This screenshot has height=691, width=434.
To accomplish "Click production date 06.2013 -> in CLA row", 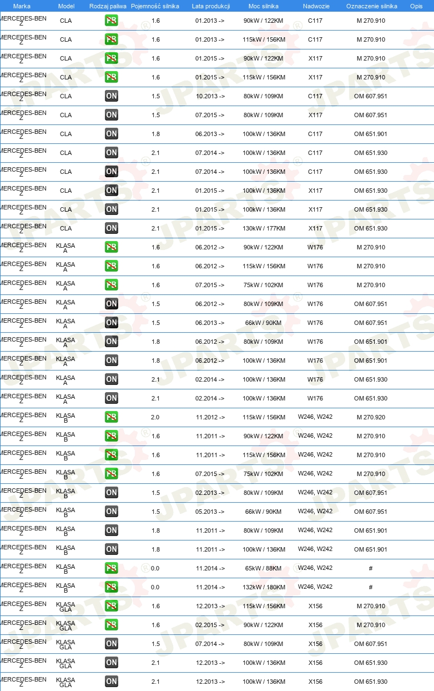I will [210, 134].
